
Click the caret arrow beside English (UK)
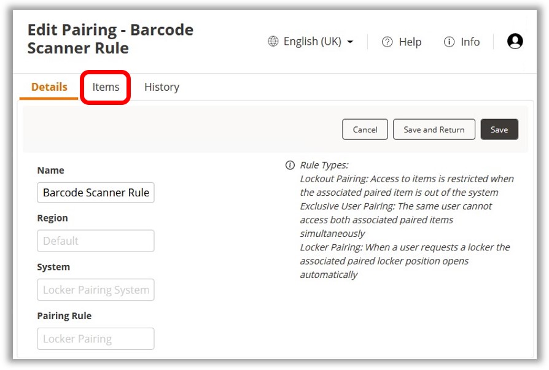350,42
